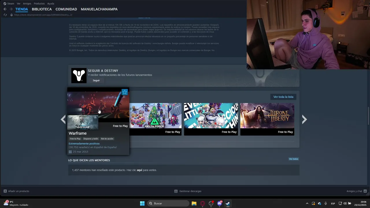370x208 pixels.
Task: Click the wishlist star on the Warframe card
Action: pyautogui.click(x=125, y=92)
